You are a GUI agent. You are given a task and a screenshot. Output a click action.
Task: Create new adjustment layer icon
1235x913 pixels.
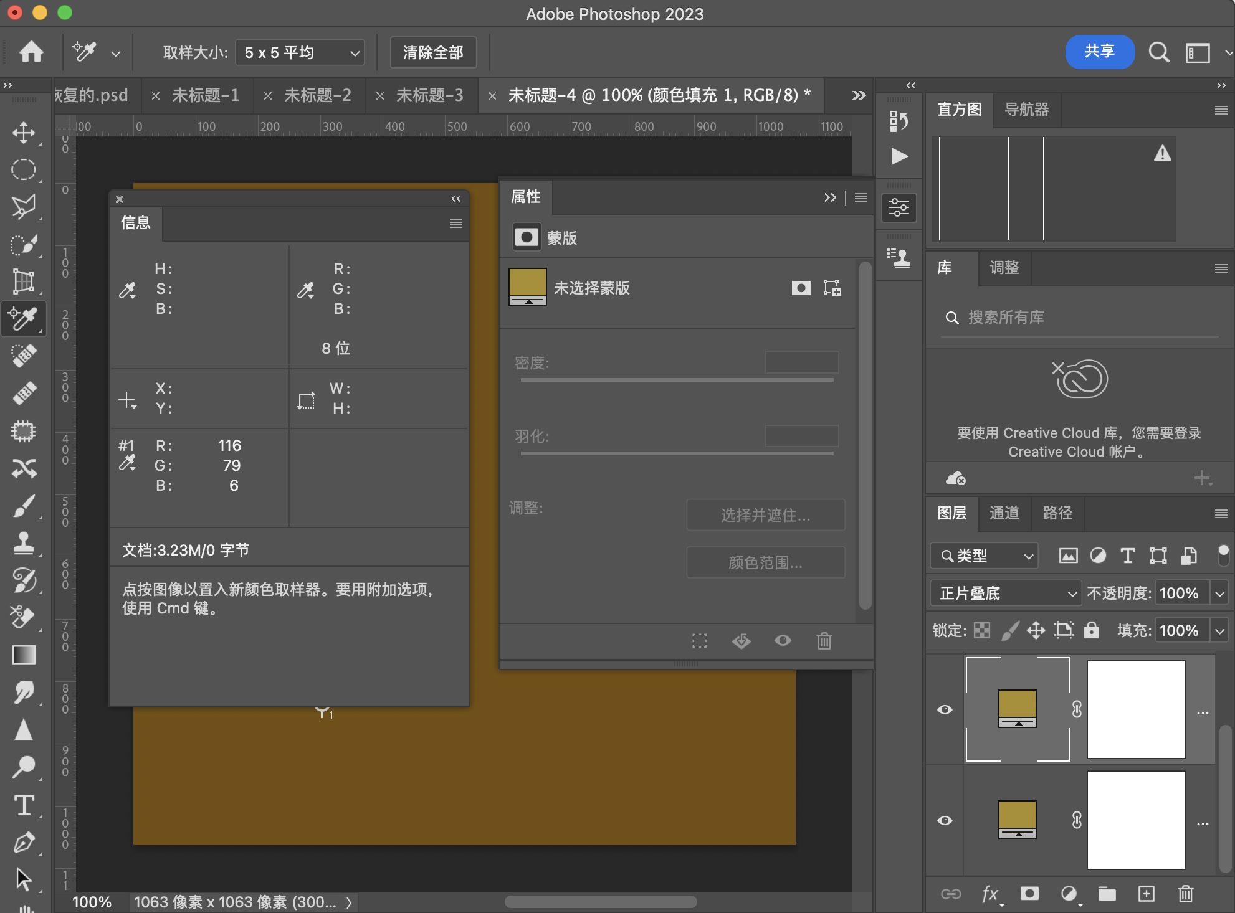click(x=1069, y=894)
